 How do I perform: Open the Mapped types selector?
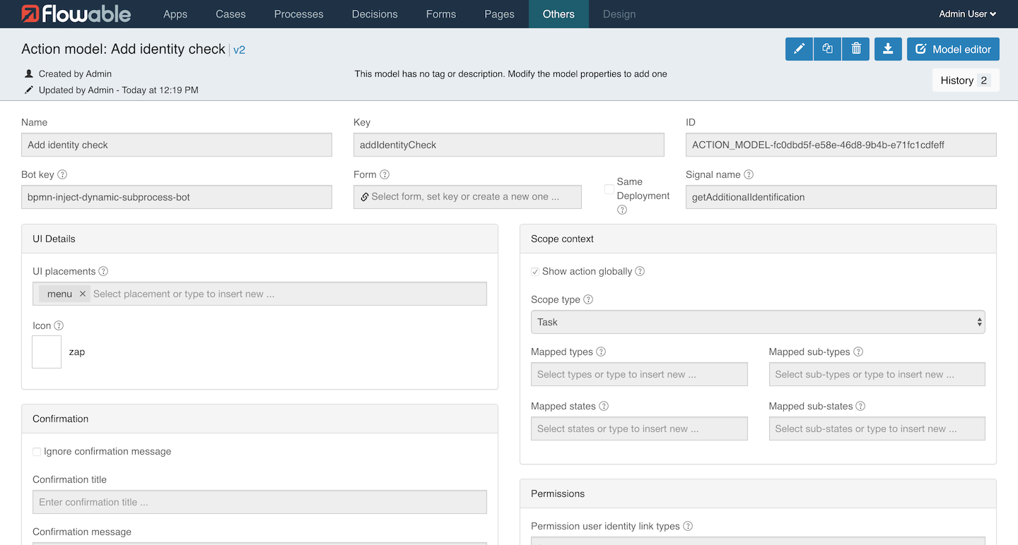tap(638, 374)
